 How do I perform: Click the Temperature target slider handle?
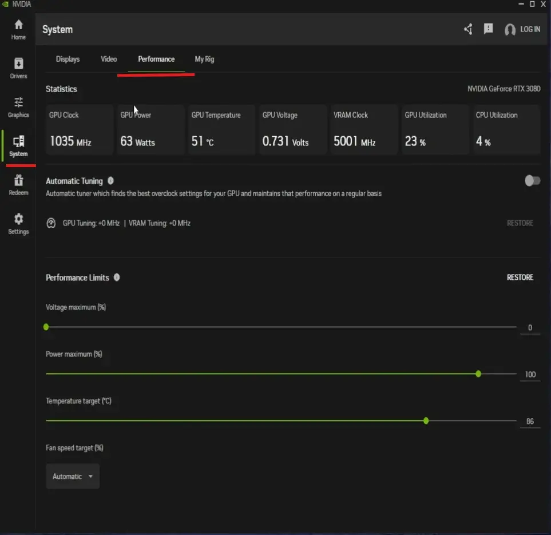[x=426, y=421]
